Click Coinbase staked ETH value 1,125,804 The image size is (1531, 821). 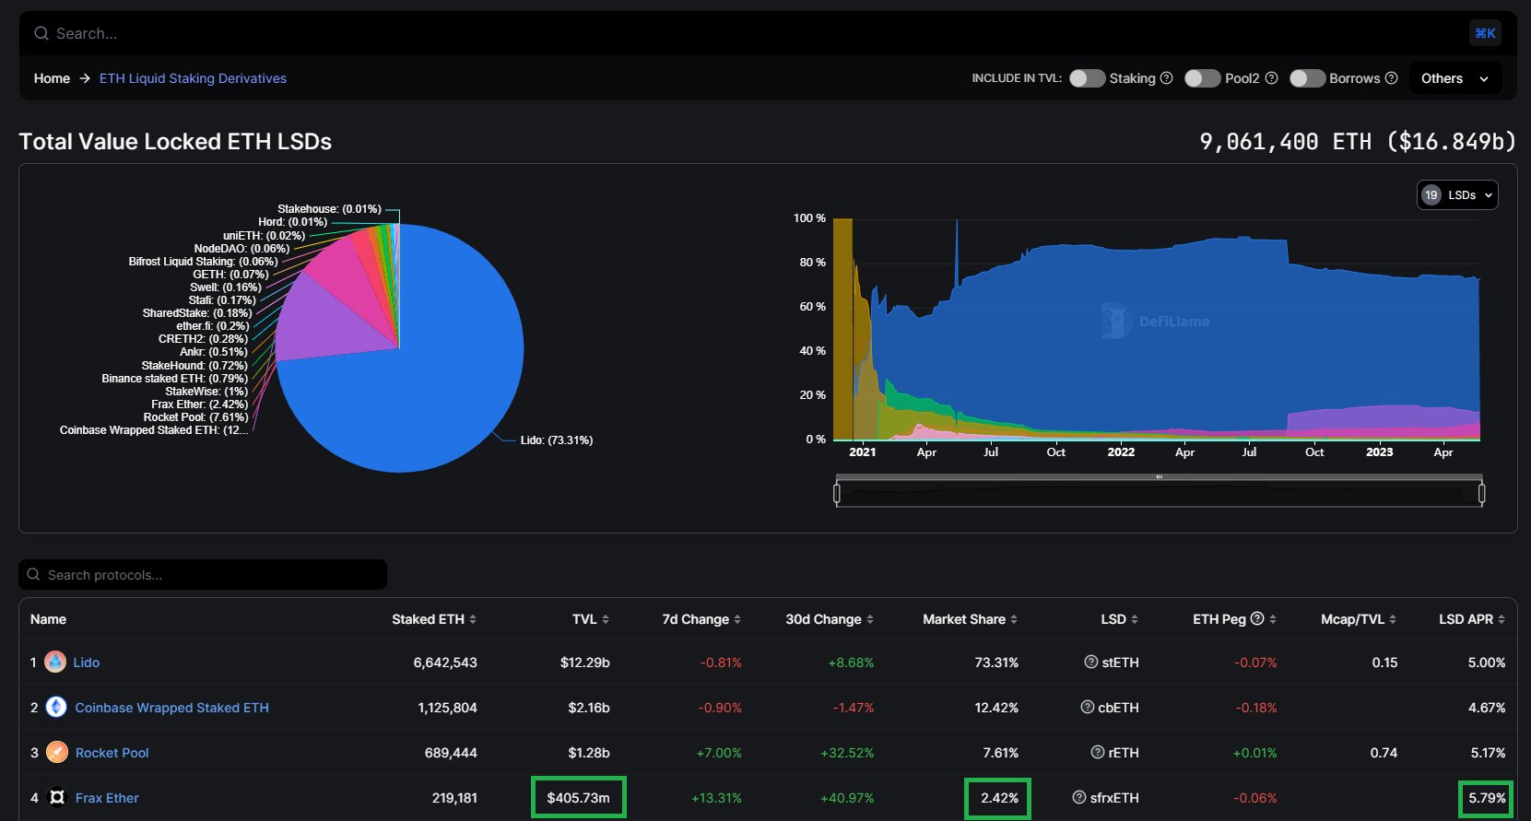pyautogui.click(x=447, y=707)
